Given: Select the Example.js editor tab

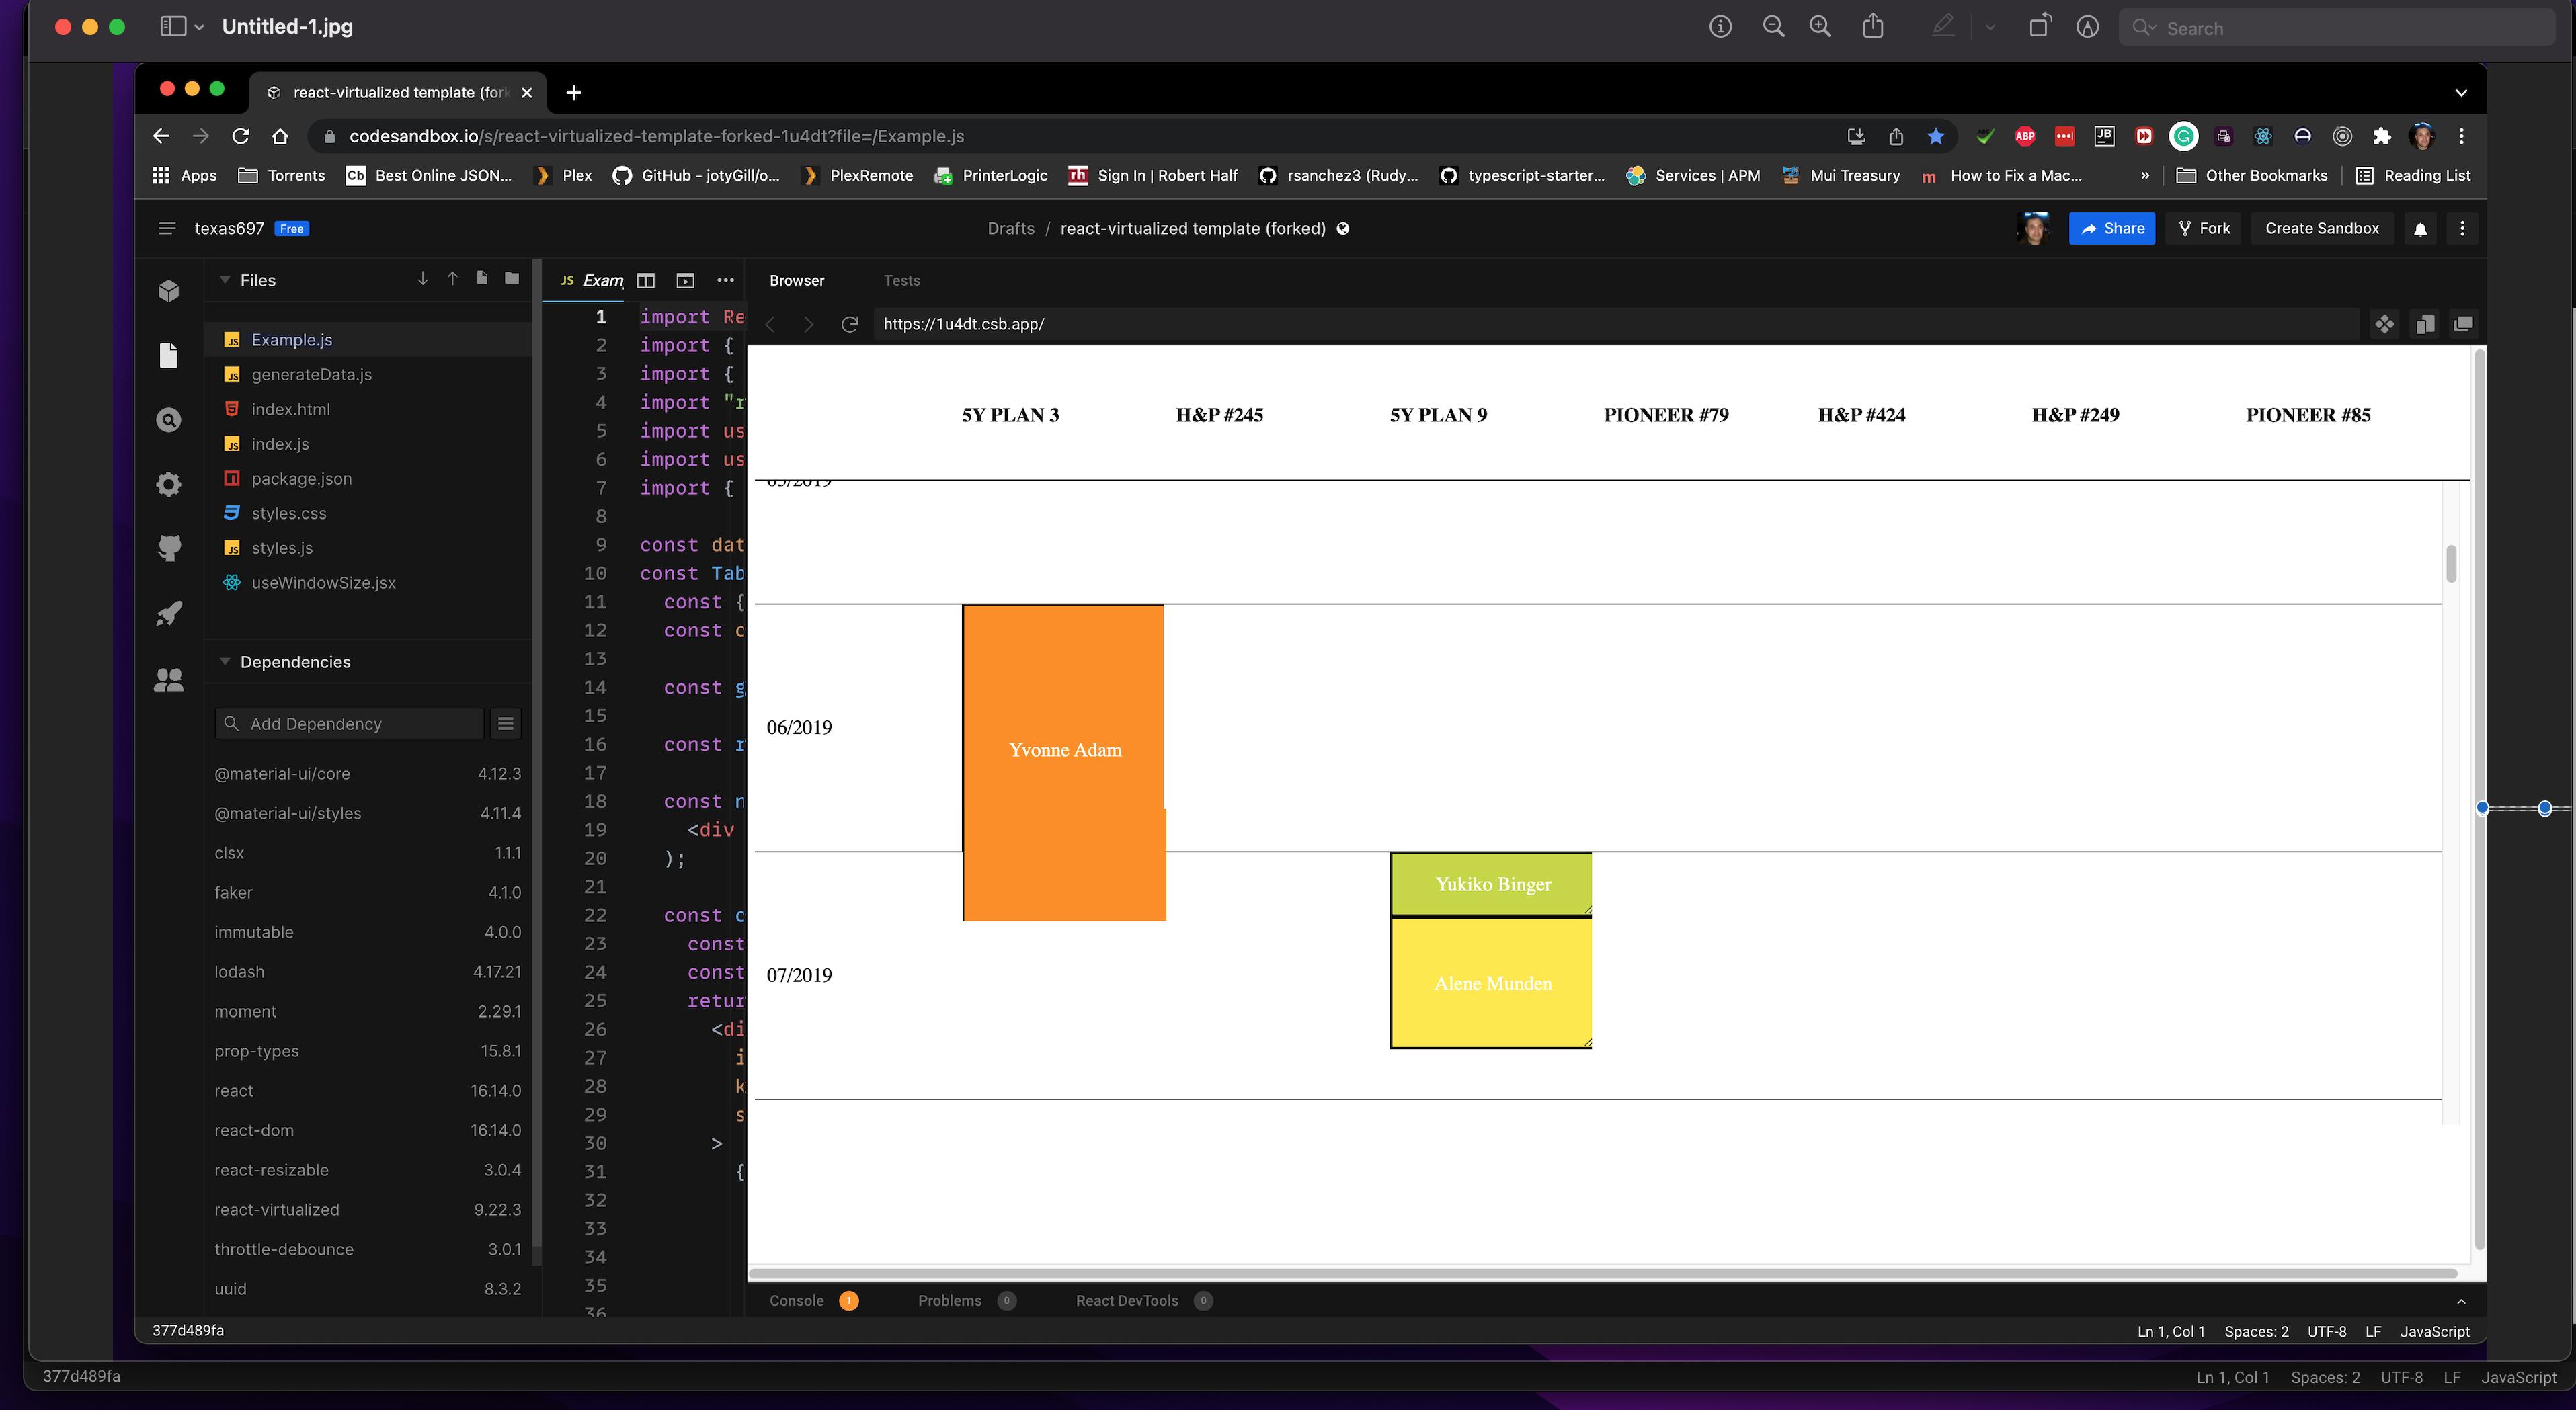Looking at the screenshot, I should [x=592, y=281].
